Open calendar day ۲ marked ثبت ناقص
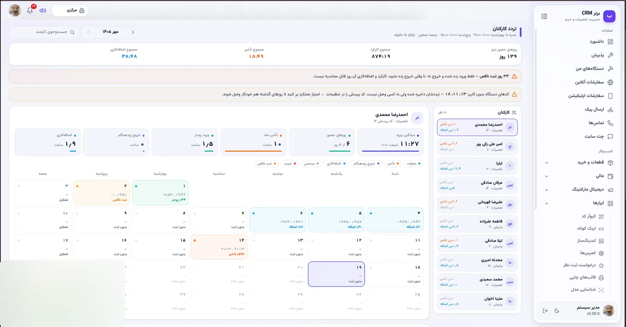626x327 pixels. [102, 192]
